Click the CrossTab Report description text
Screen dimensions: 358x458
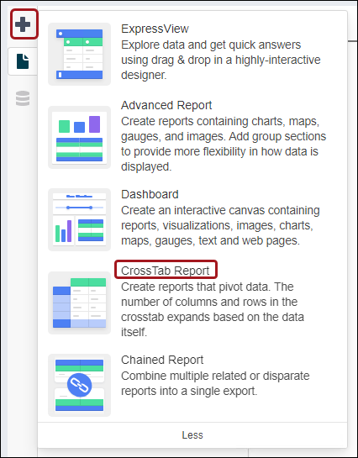pyautogui.click(x=213, y=309)
